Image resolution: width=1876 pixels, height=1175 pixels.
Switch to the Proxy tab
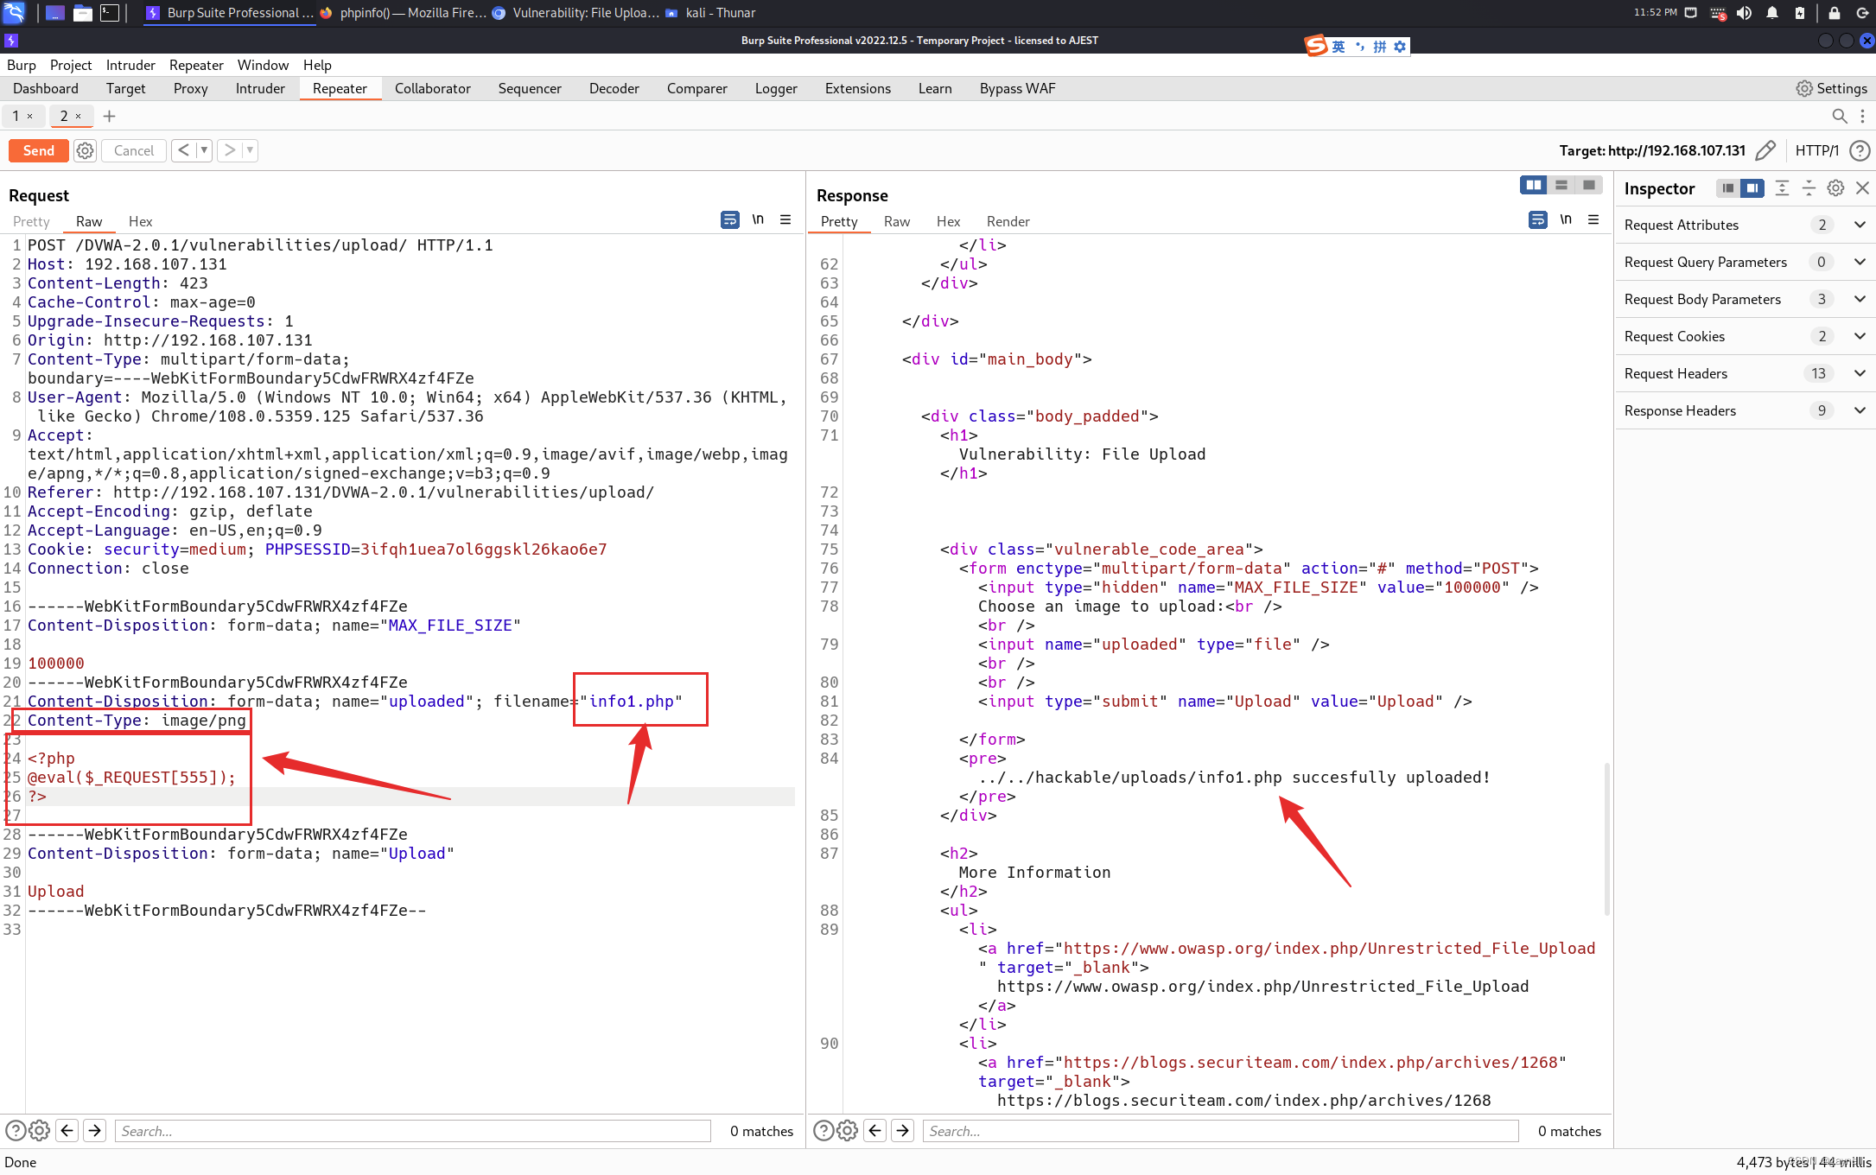(190, 88)
